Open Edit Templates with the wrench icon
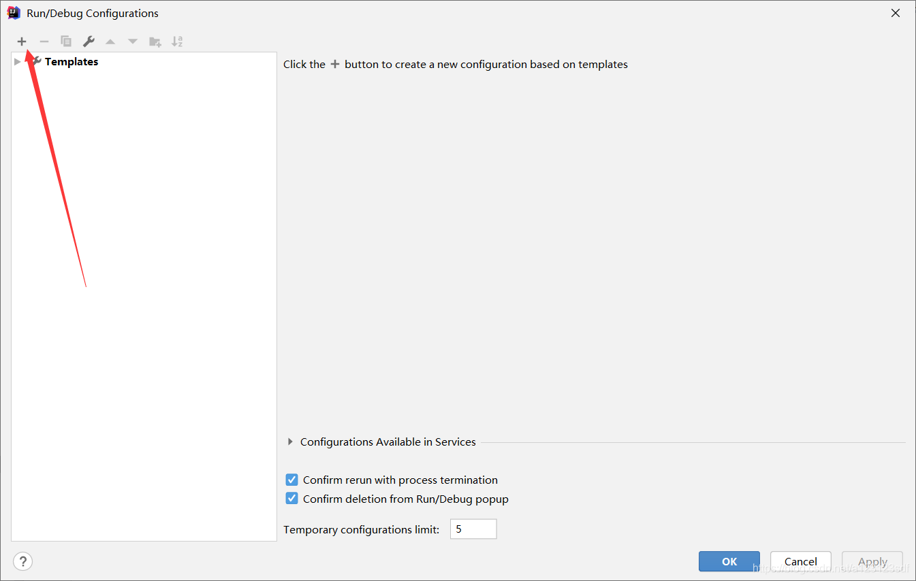Image resolution: width=916 pixels, height=581 pixels. pyautogui.click(x=89, y=41)
